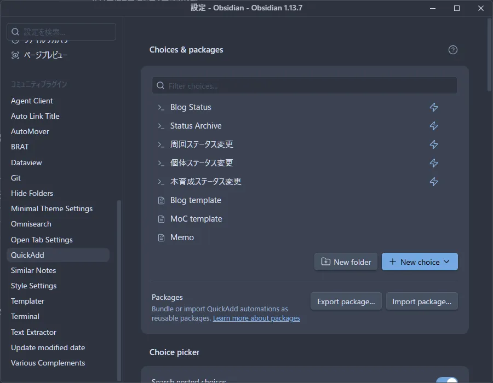Viewport: 493px width, 383px height.
Task: Open Auto Link Title settings
Action: tap(35, 116)
